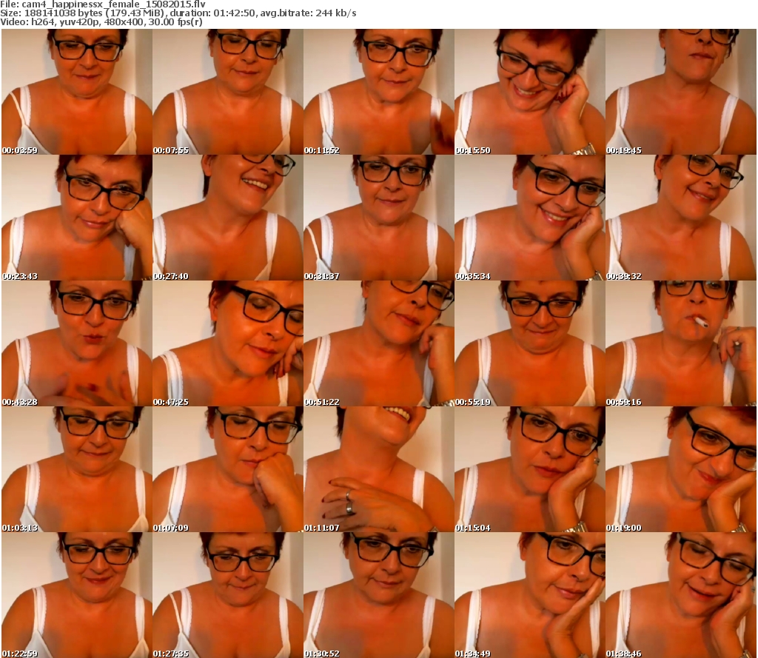This screenshot has width=758, height=658.
Task: Select the frame thumbnail stamped 00:03:59
Action: tap(77, 92)
